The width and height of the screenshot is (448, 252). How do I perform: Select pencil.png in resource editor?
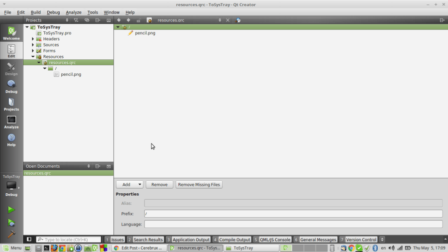[145, 33]
